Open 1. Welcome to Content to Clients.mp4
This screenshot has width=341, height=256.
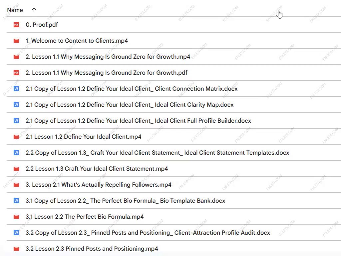(77, 41)
